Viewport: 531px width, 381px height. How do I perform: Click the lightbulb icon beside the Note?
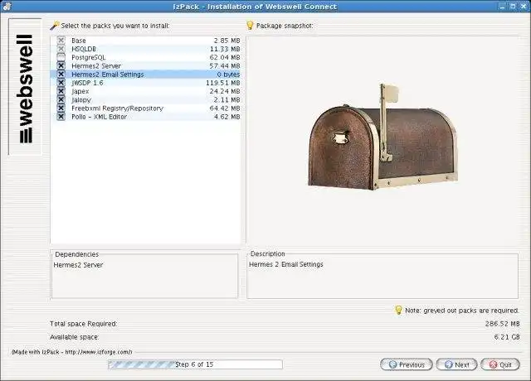398,310
